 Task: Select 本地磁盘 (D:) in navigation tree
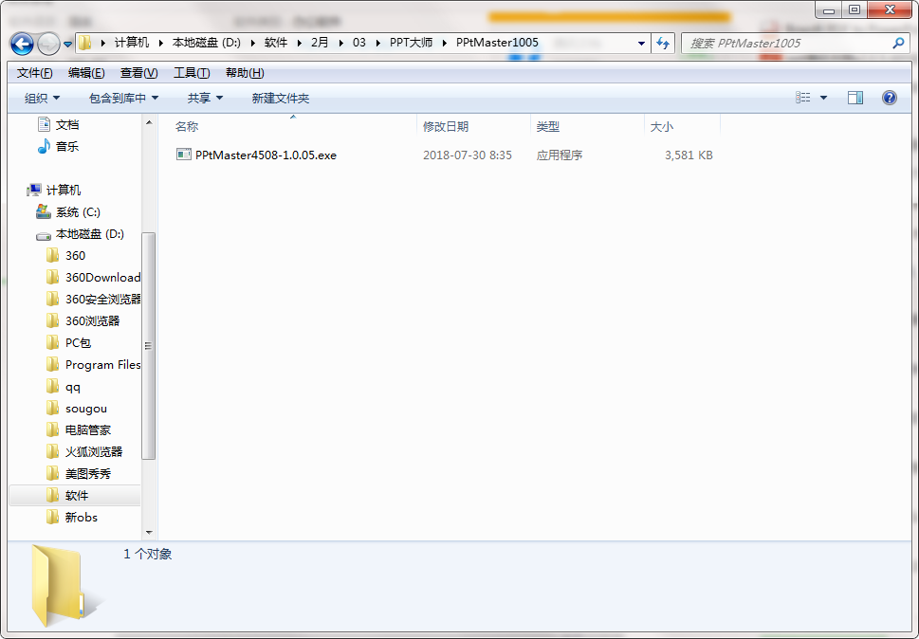[x=90, y=233]
